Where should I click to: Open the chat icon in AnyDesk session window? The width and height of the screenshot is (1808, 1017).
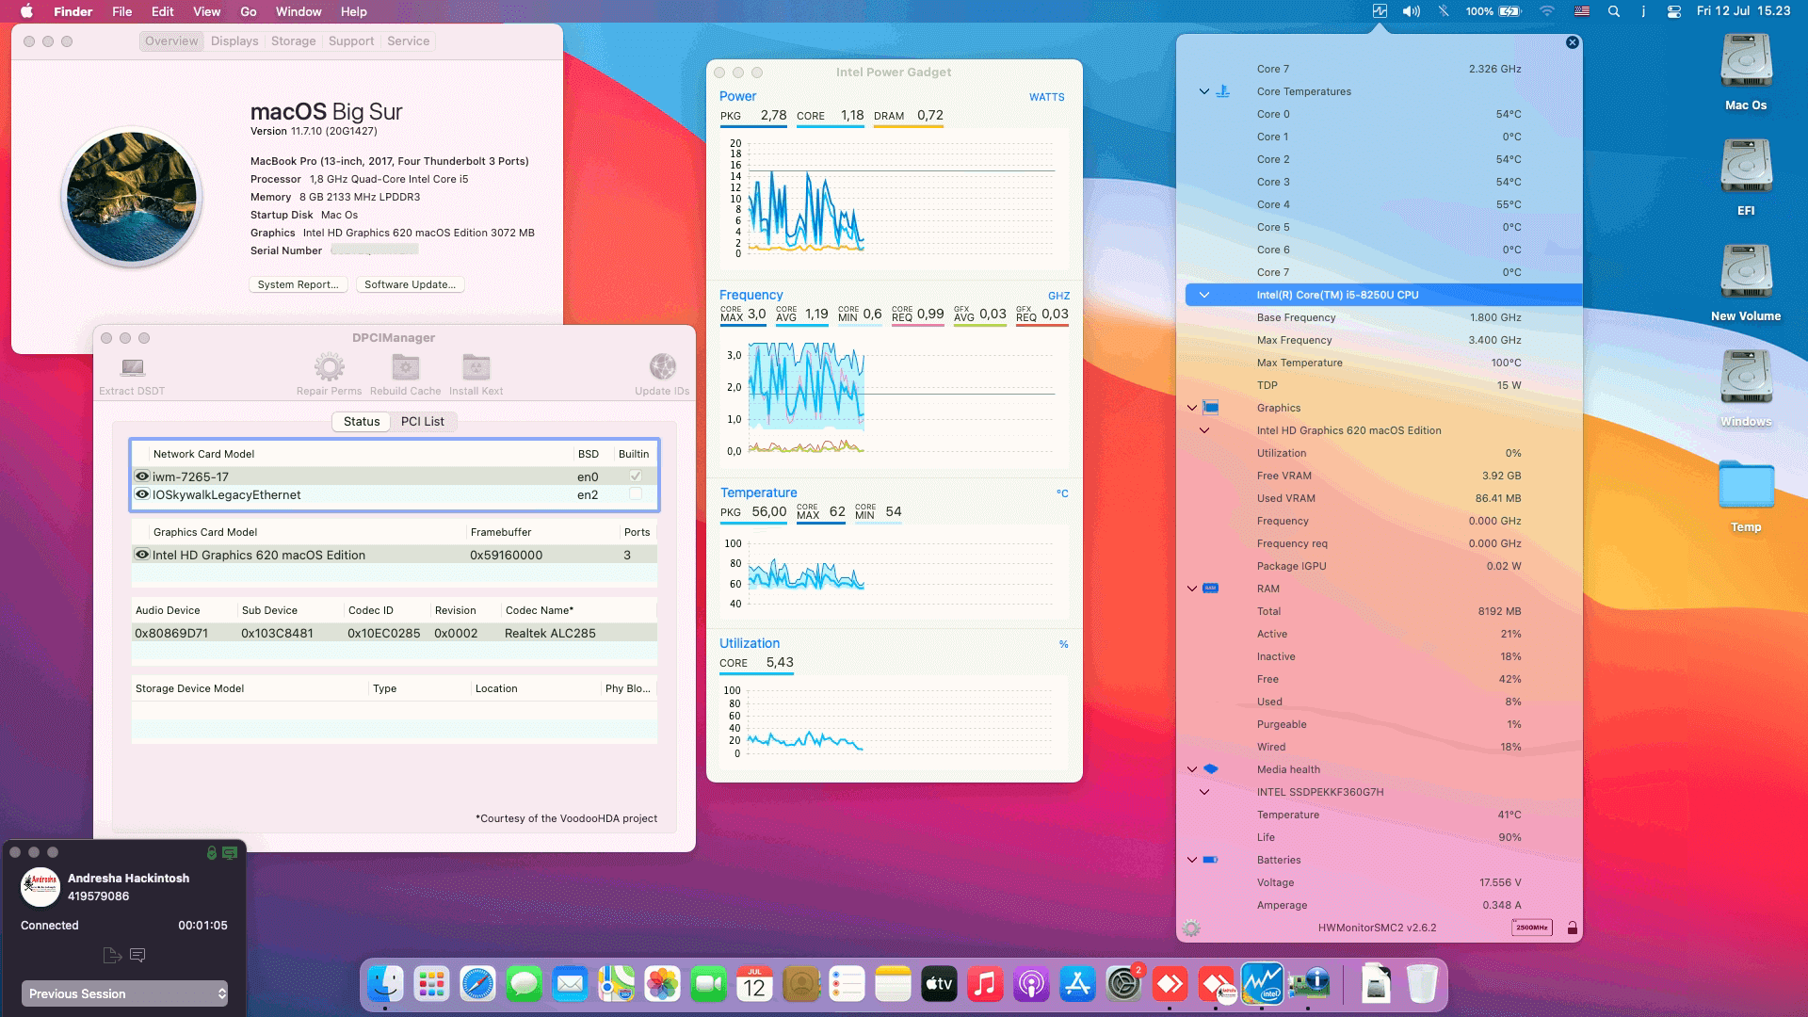tap(137, 955)
